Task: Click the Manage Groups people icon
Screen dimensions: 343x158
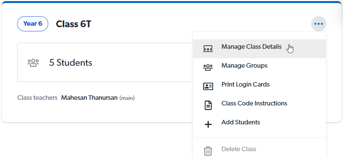Action: (208, 67)
